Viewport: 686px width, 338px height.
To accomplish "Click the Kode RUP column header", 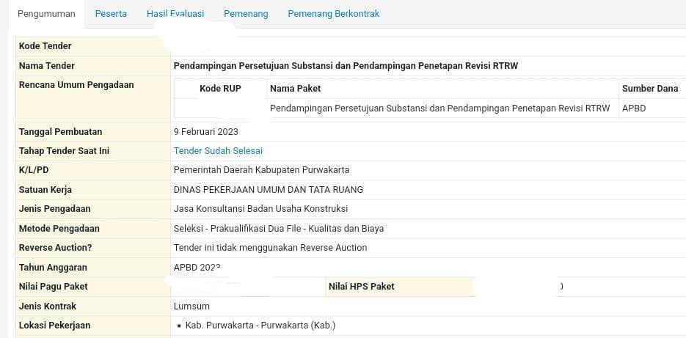I will 220,89.
